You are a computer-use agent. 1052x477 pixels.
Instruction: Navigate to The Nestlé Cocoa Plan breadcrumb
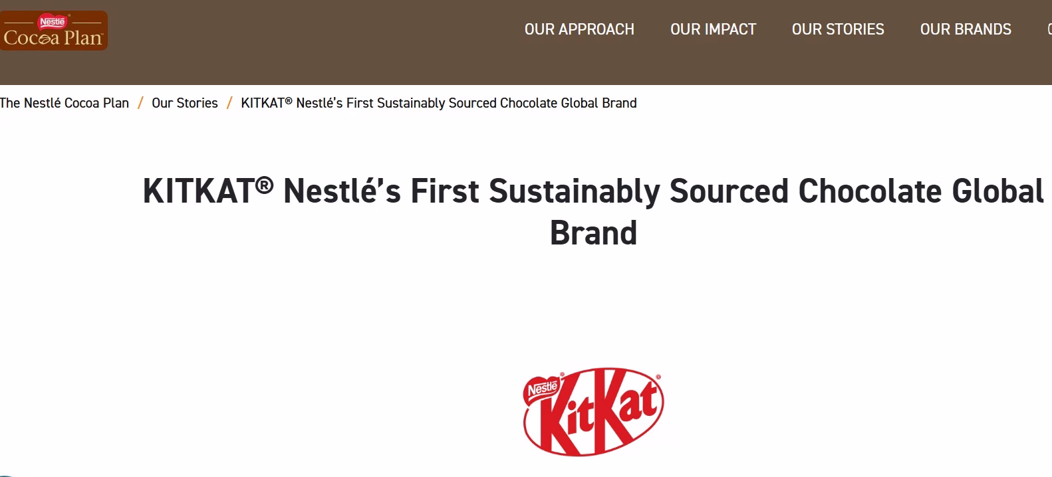pyautogui.click(x=64, y=103)
